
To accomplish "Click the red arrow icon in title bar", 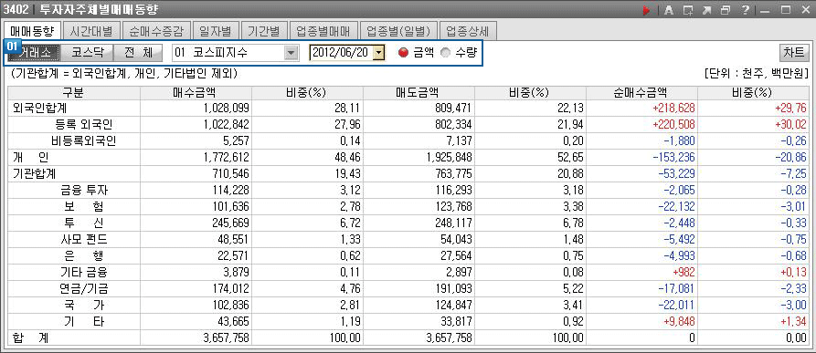I will [647, 10].
